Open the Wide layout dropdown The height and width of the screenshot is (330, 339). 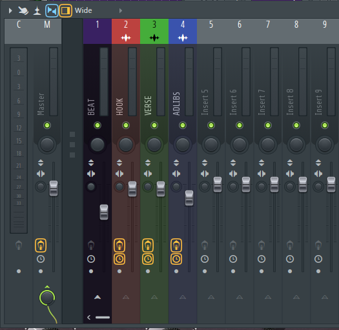[83, 10]
